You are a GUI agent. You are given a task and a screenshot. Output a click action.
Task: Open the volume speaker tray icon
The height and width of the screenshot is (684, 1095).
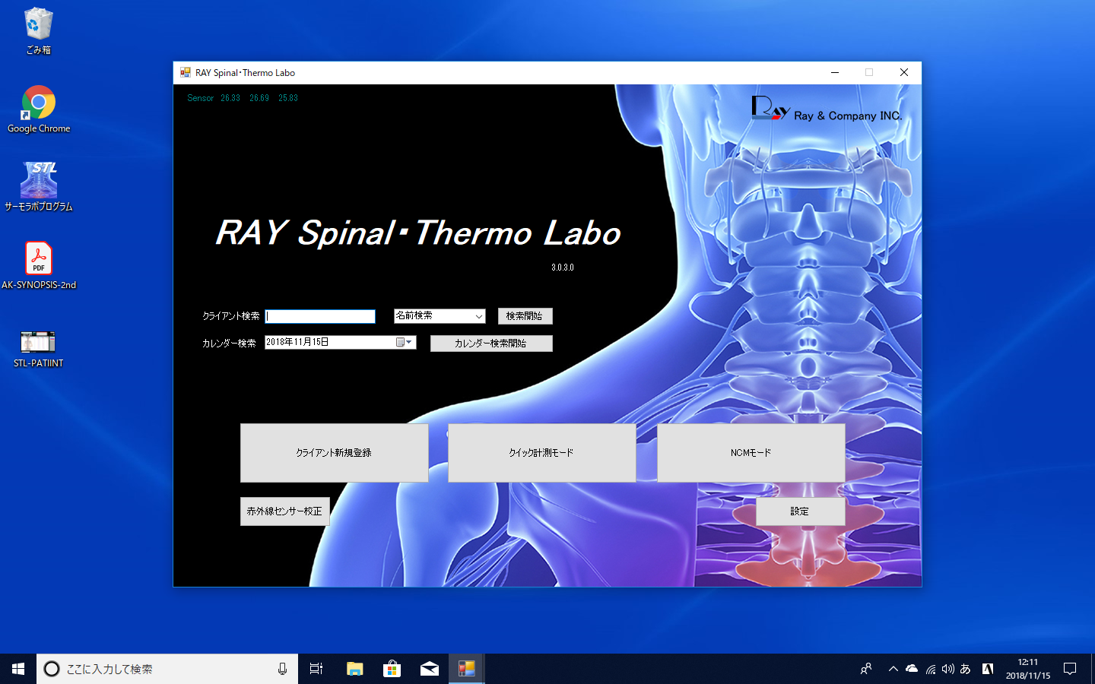(x=948, y=669)
